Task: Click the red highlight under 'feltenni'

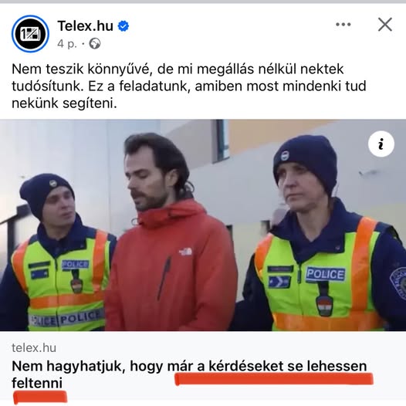Action: coord(40,398)
